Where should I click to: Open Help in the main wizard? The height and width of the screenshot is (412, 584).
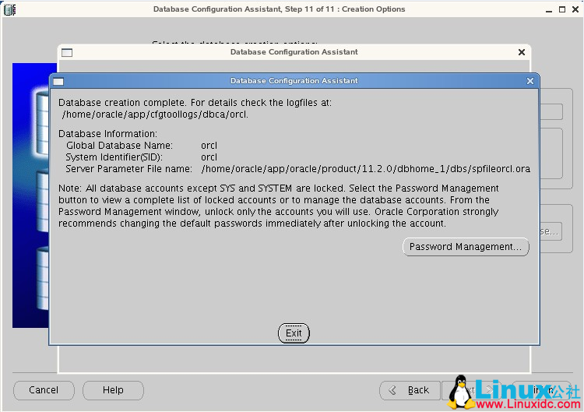point(113,390)
